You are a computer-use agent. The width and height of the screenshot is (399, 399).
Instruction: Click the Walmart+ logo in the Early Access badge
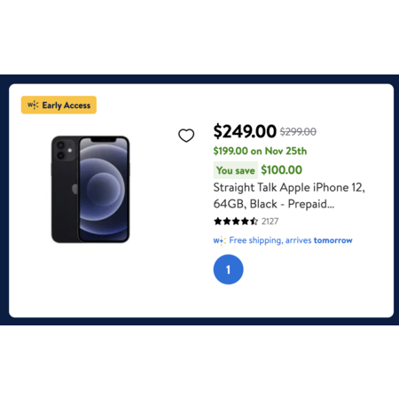point(33,105)
